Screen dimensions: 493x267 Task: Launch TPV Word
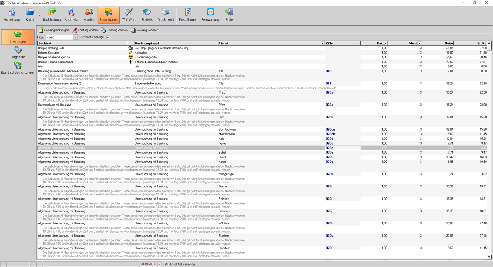(x=129, y=15)
